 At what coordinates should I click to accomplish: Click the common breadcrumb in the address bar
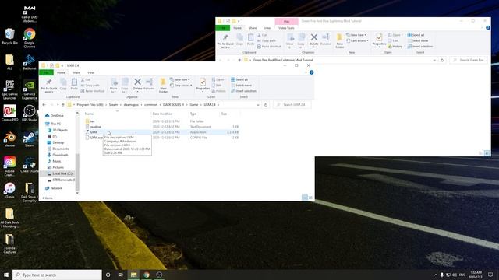click(150, 105)
